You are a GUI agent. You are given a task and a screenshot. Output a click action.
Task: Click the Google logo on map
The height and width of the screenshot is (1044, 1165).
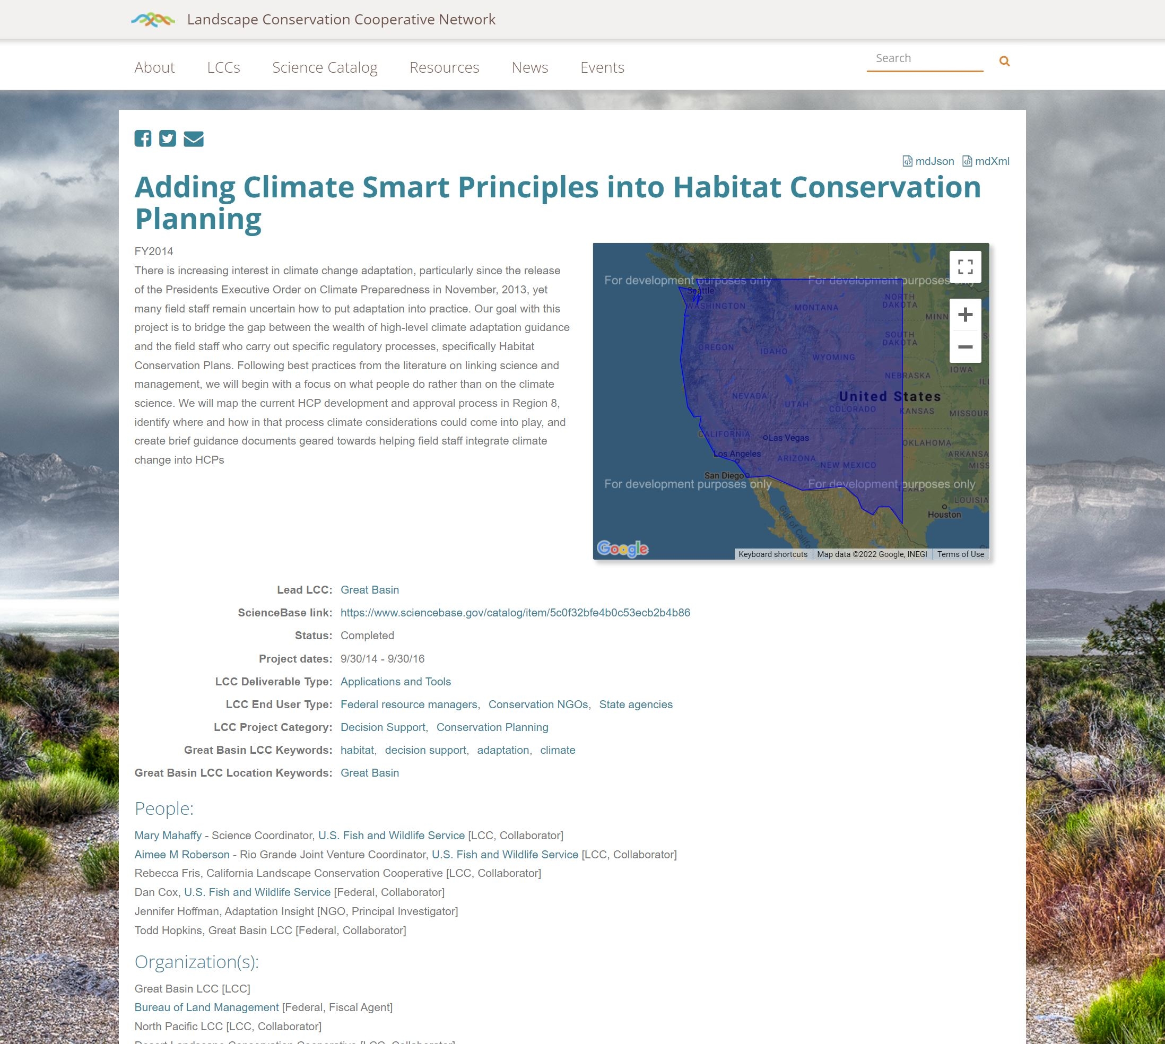(622, 549)
